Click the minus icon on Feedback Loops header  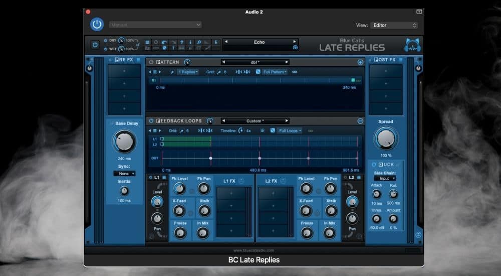[360, 121]
